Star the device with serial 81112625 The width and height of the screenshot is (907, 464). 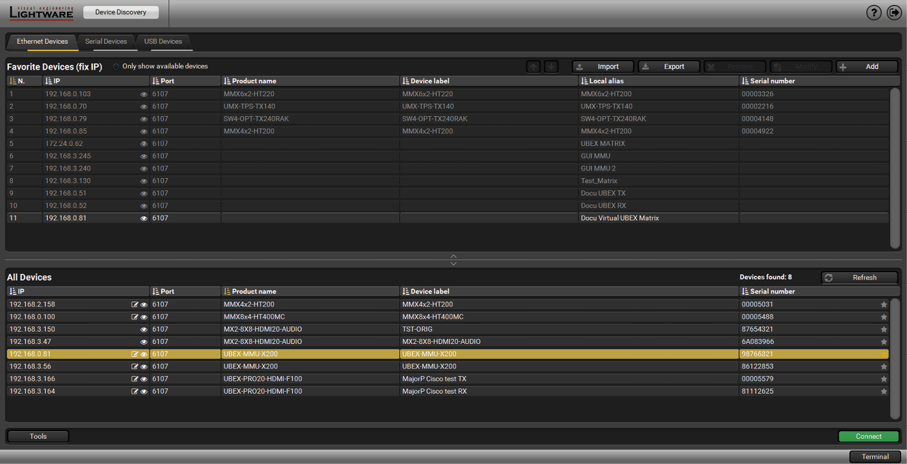884,392
